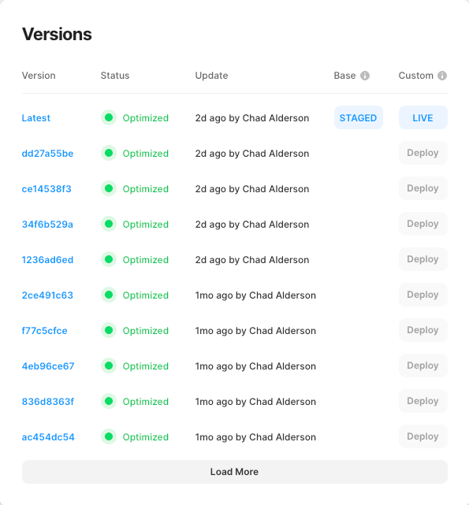Deploy version f77c5cfce
Screen dimensions: 469x505
pyautogui.click(x=423, y=330)
